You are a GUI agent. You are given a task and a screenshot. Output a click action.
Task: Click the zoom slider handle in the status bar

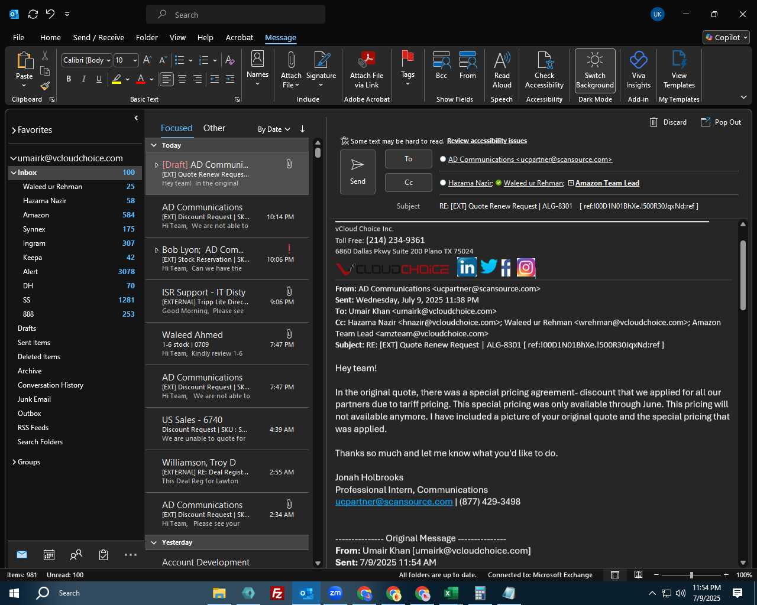pyautogui.click(x=691, y=575)
